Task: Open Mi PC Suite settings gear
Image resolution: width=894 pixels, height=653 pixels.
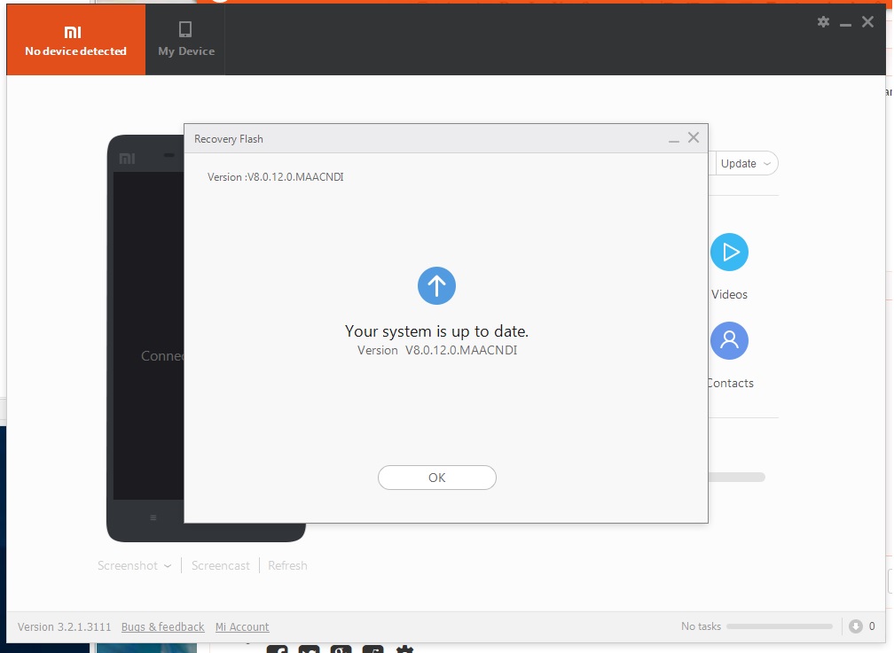Action: pos(823,22)
